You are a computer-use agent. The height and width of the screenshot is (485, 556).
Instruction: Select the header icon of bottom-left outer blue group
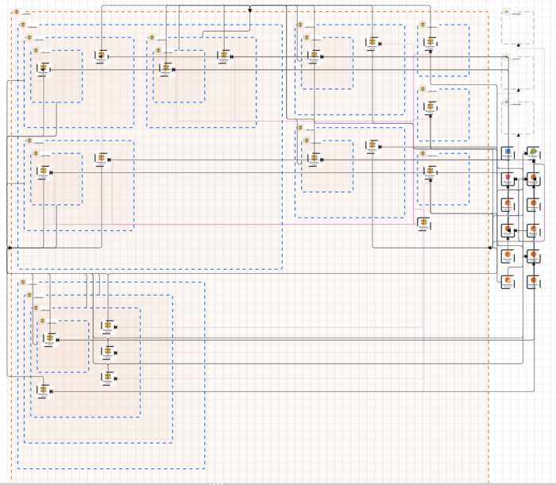click(23, 282)
